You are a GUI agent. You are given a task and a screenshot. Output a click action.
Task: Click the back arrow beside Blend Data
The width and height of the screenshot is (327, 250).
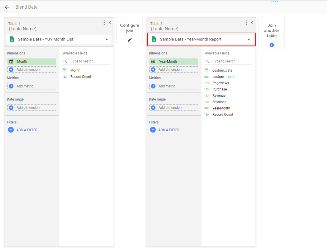tap(7, 7)
